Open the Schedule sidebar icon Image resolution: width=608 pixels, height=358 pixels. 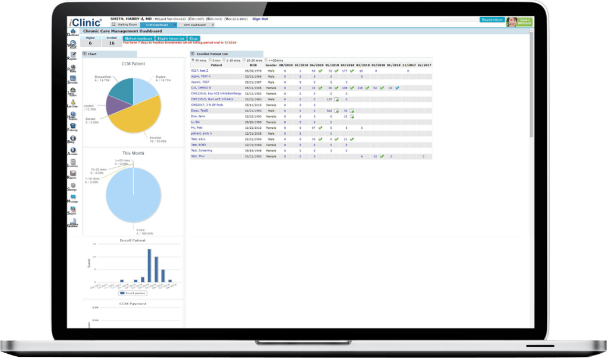(x=73, y=79)
